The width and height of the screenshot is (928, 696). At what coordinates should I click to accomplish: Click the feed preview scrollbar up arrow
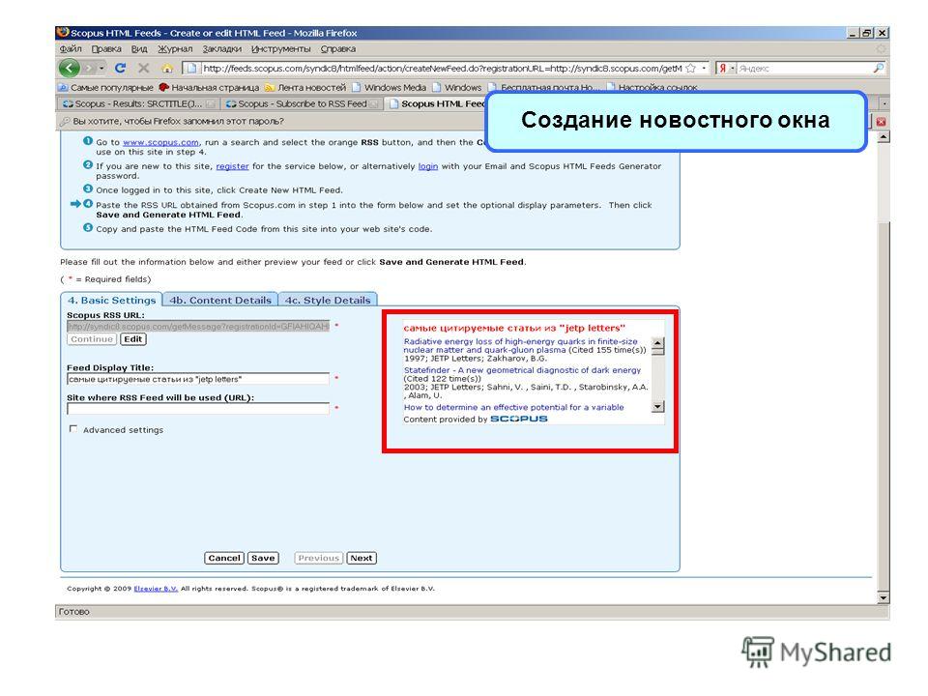(657, 344)
